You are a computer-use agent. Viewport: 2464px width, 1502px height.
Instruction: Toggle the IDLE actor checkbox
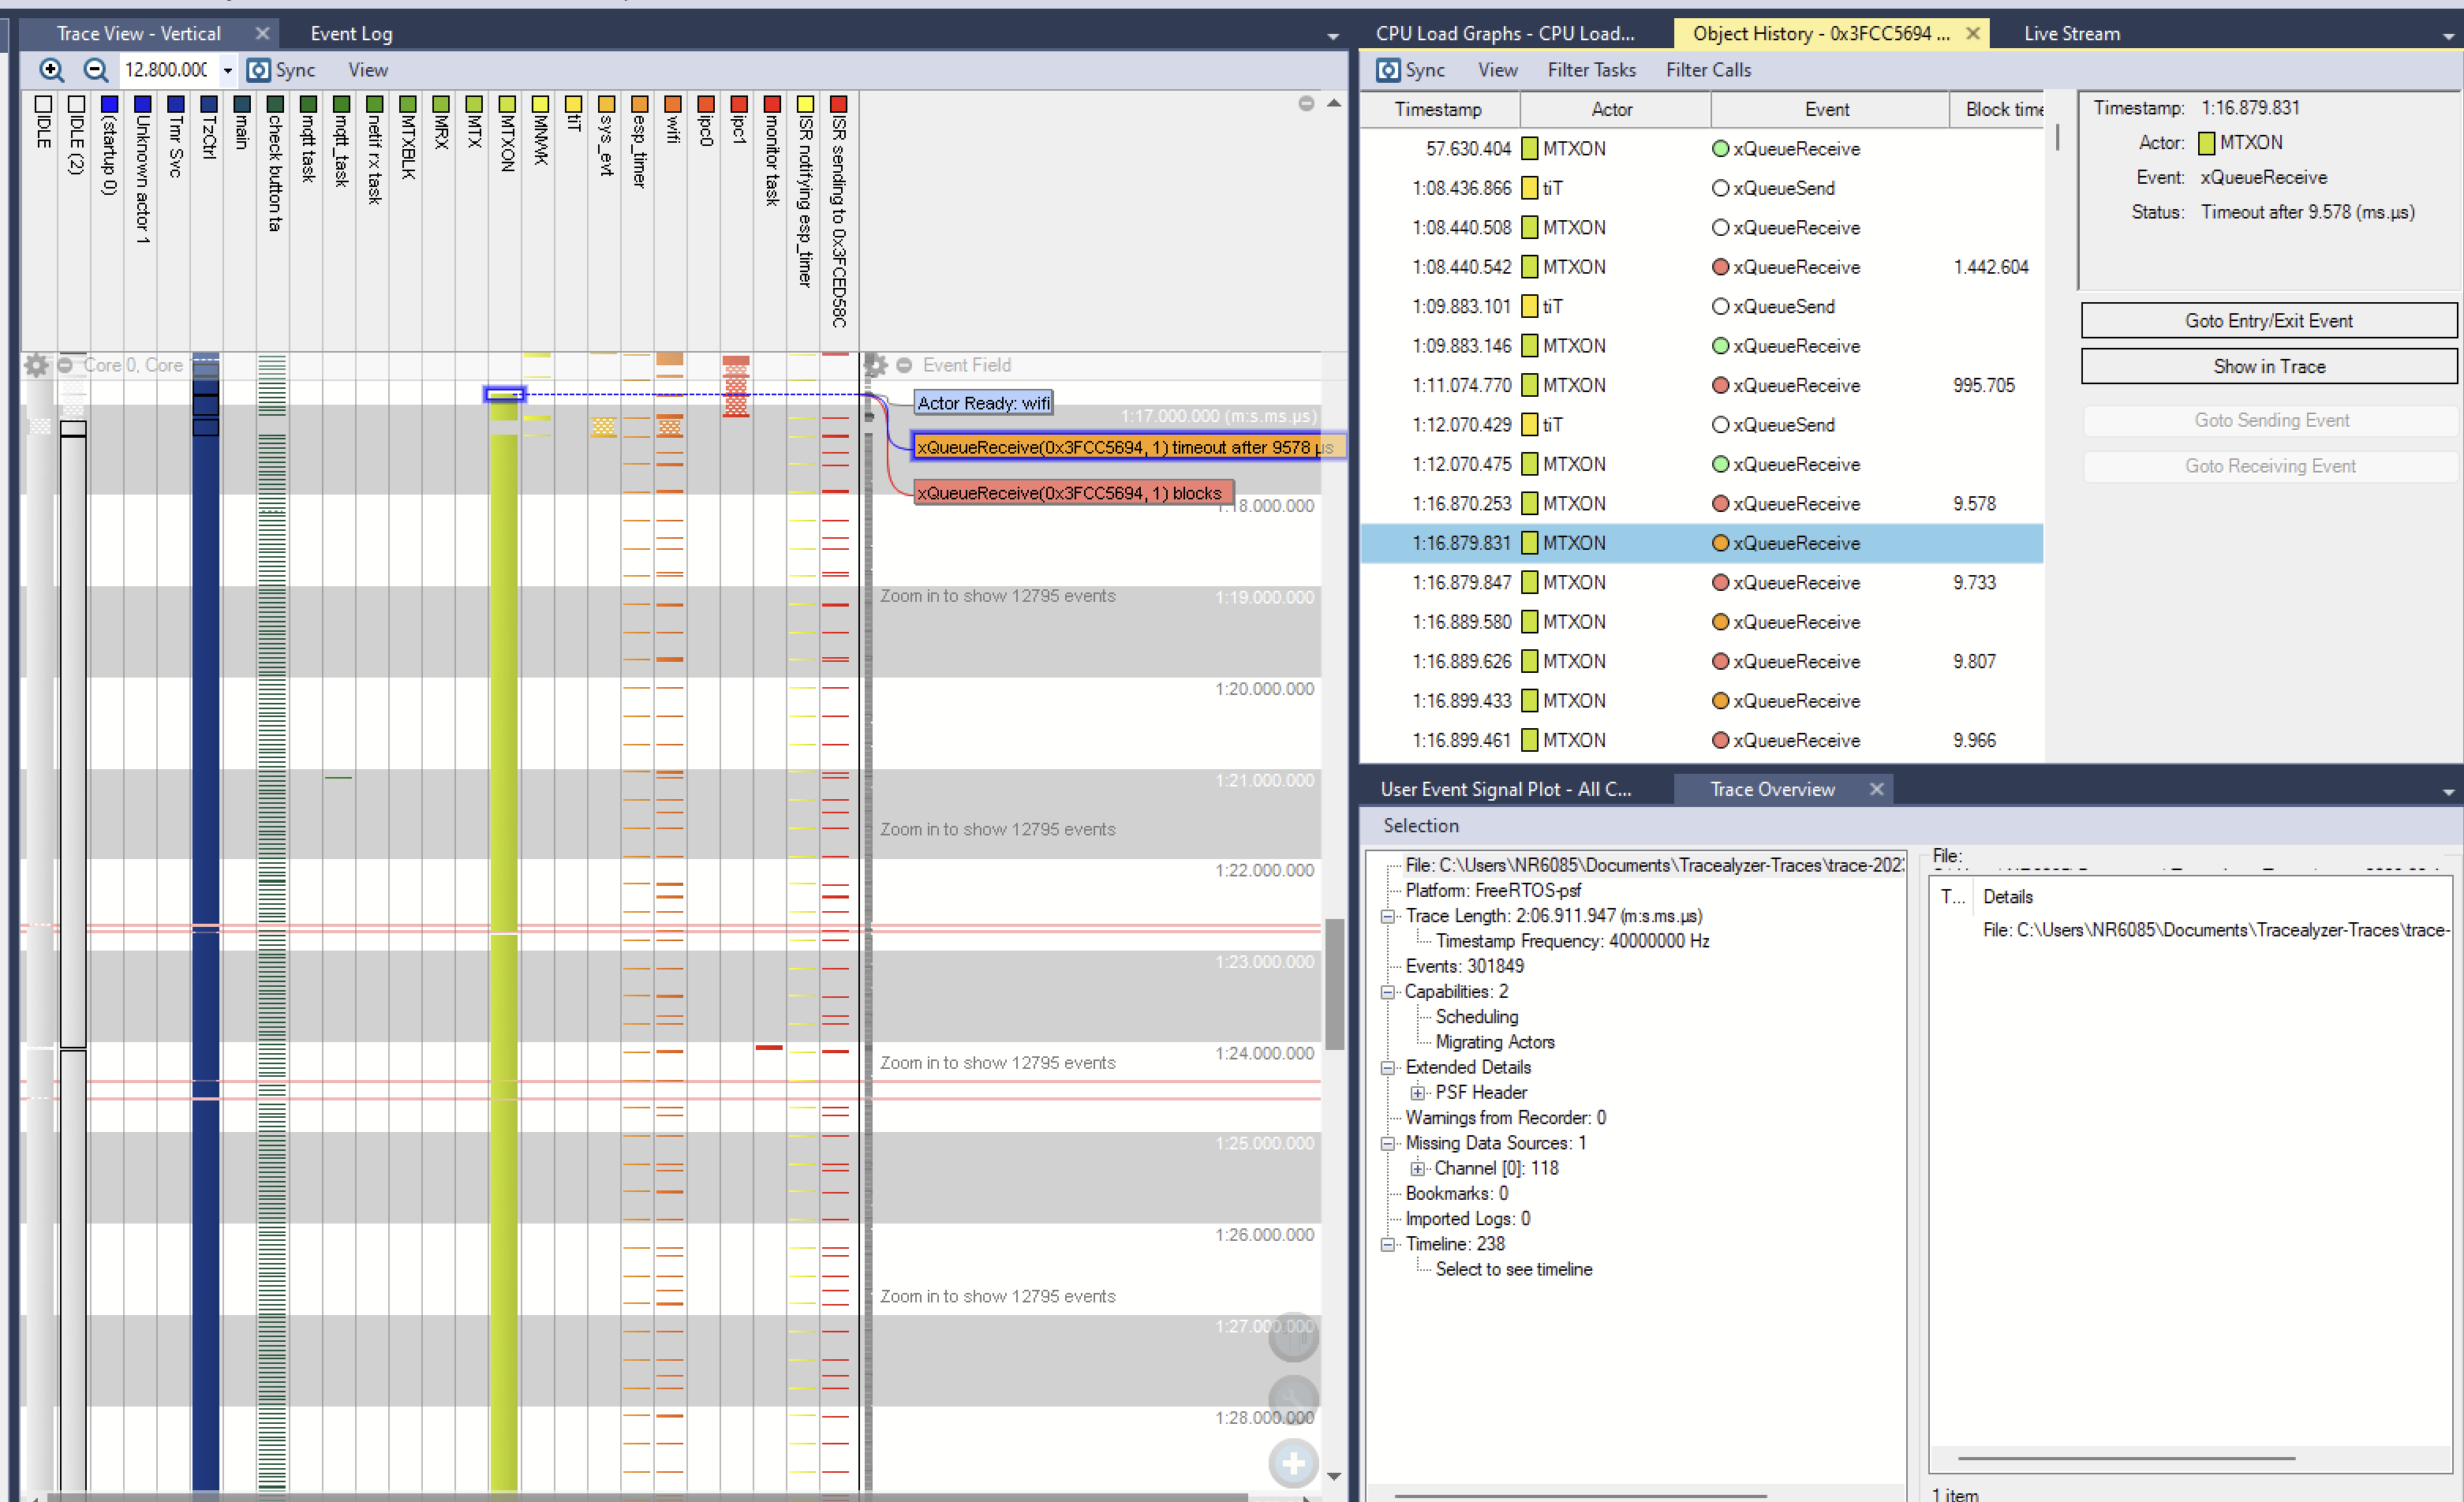tap(43, 104)
